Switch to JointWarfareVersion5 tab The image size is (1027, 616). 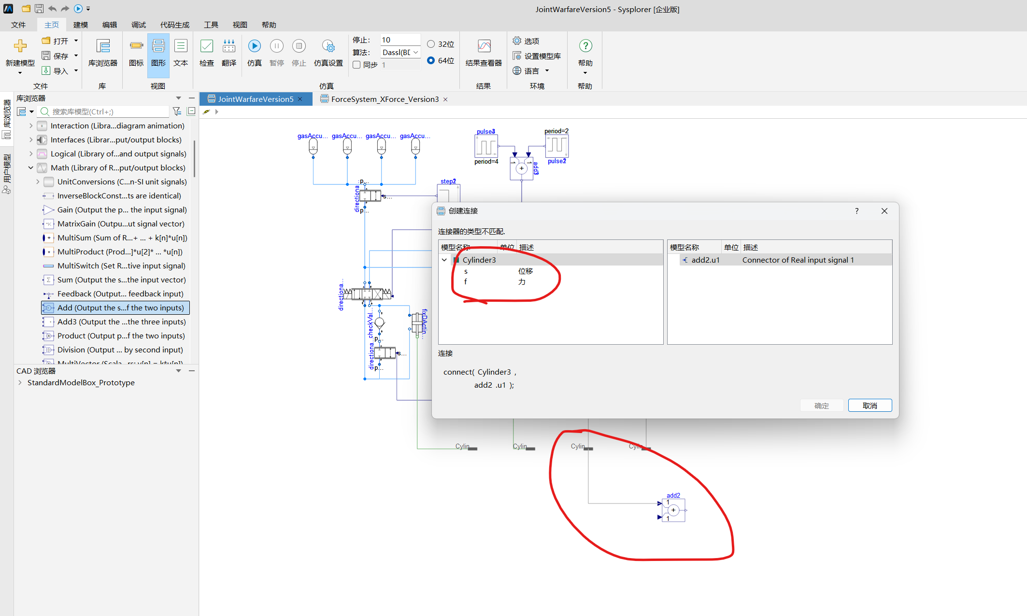256,99
